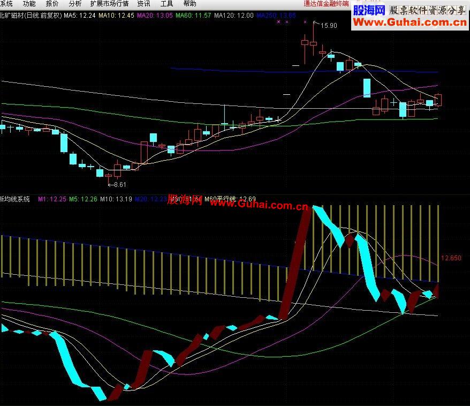Open the 分析 menu
470x406 pixels.
click(x=75, y=4)
